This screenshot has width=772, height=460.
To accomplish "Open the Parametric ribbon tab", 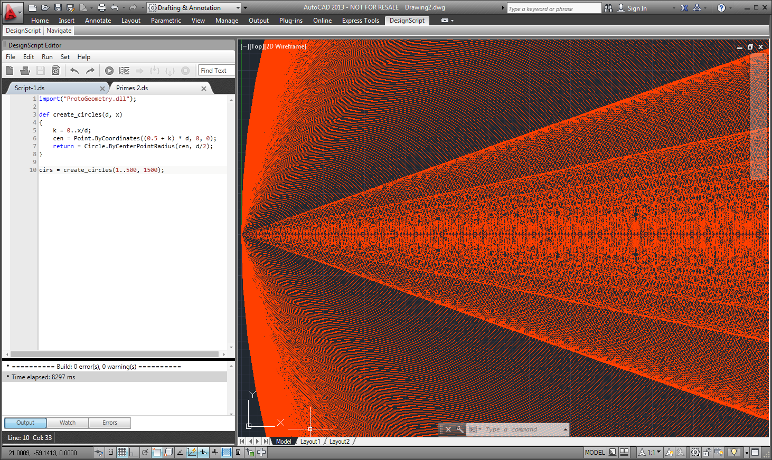I will point(166,21).
